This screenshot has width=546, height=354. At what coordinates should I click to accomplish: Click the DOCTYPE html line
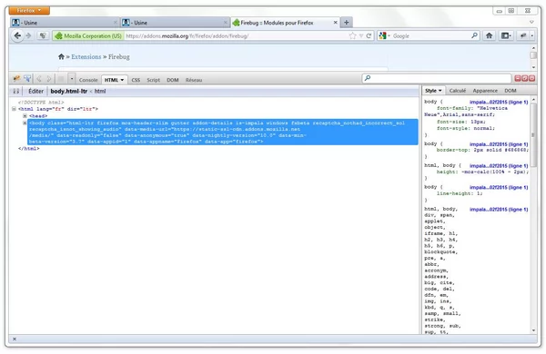click(41, 103)
